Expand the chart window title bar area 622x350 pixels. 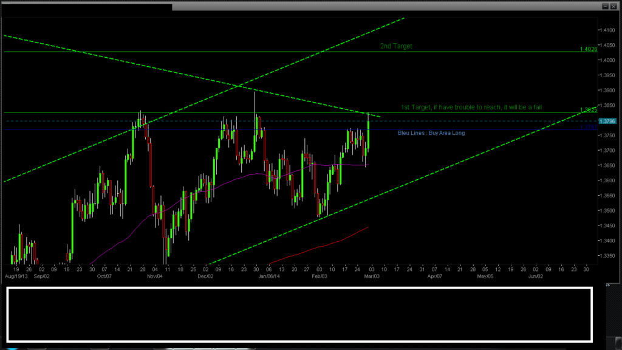pyautogui.click(x=364, y=5)
